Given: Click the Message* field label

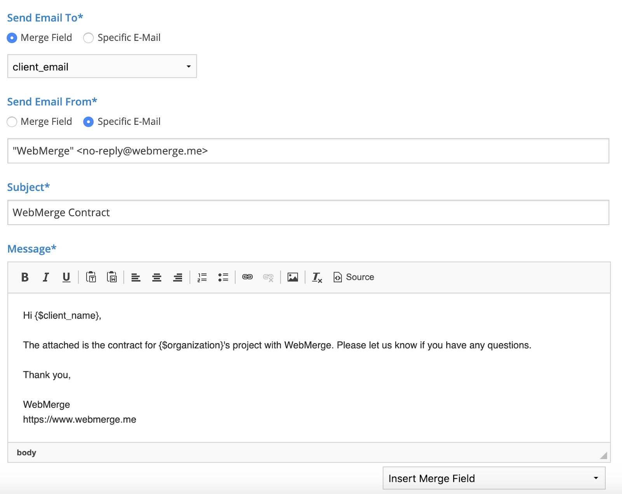Looking at the screenshot, I should click(x=32, y=249).
